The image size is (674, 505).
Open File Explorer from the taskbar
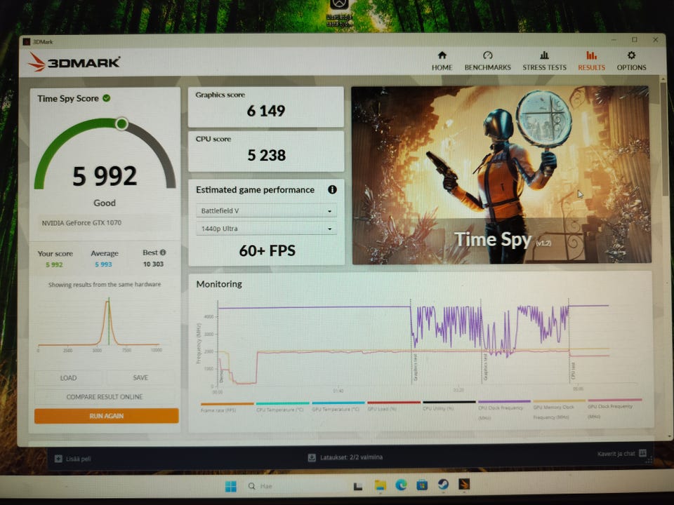(380, 485)
